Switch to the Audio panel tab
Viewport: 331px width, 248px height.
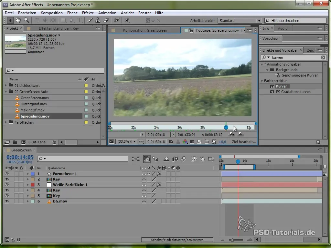point(283,28)
